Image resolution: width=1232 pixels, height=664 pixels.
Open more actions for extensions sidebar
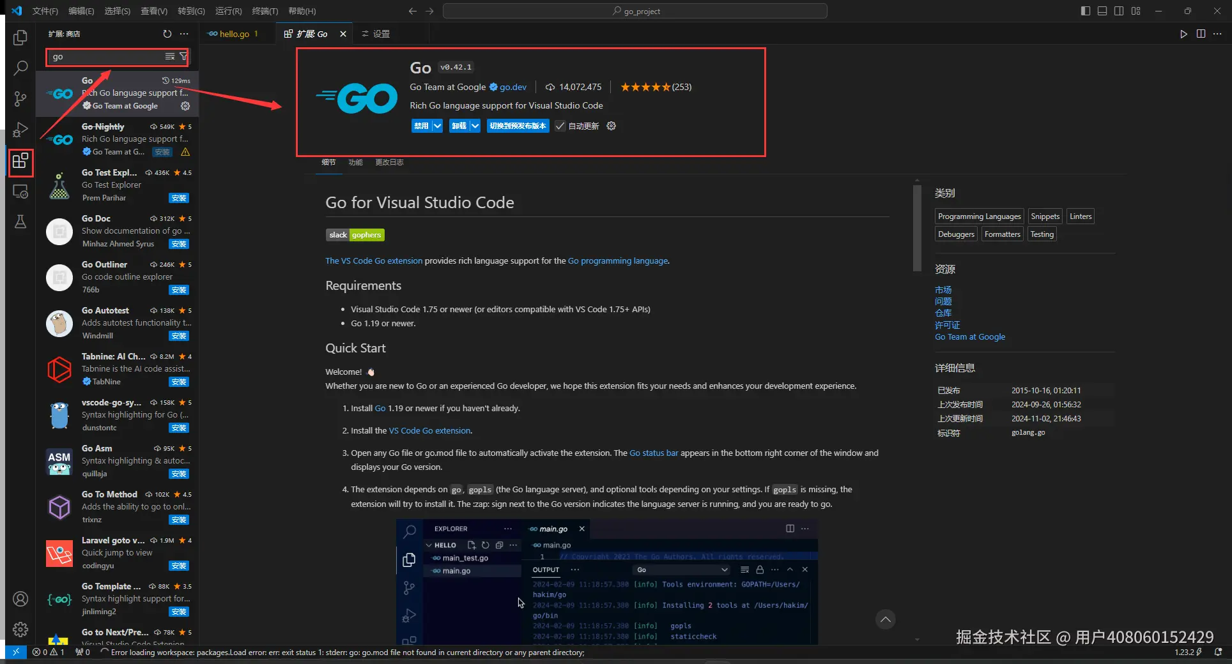point(184,34)
